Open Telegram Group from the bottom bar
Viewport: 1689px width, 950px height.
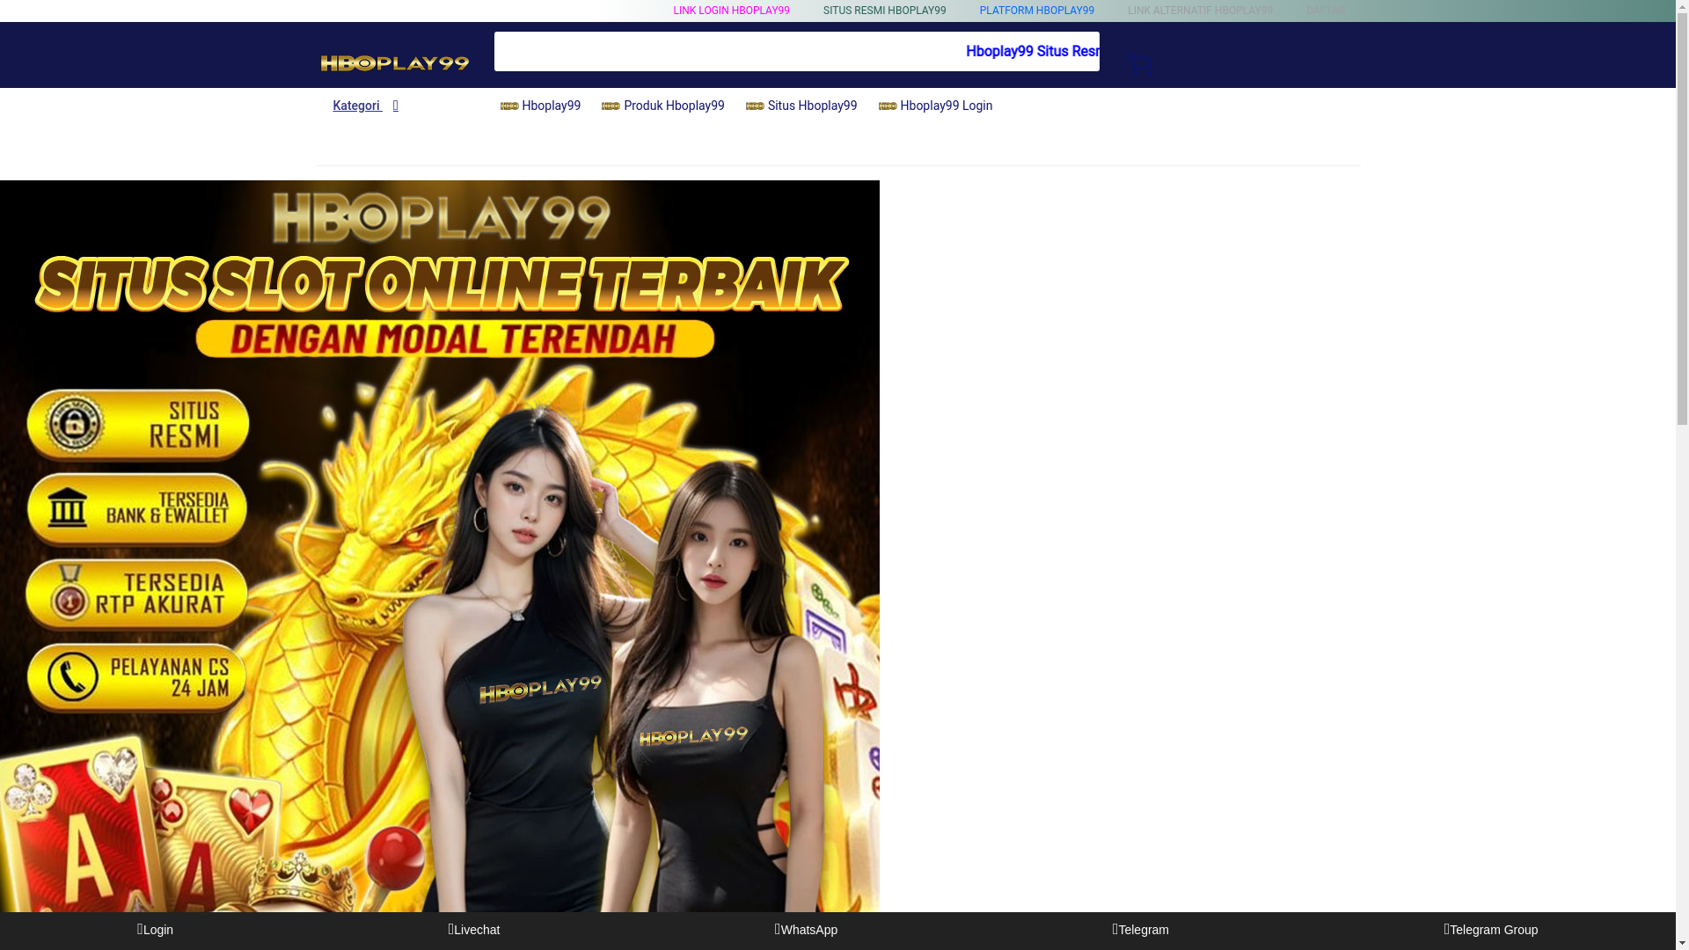(1490, 930)
